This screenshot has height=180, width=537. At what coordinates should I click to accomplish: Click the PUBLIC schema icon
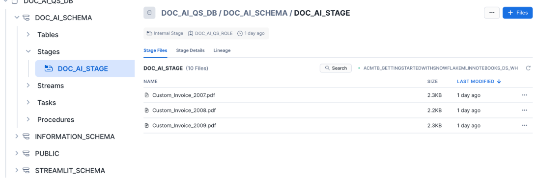click(x=26, y=154)
